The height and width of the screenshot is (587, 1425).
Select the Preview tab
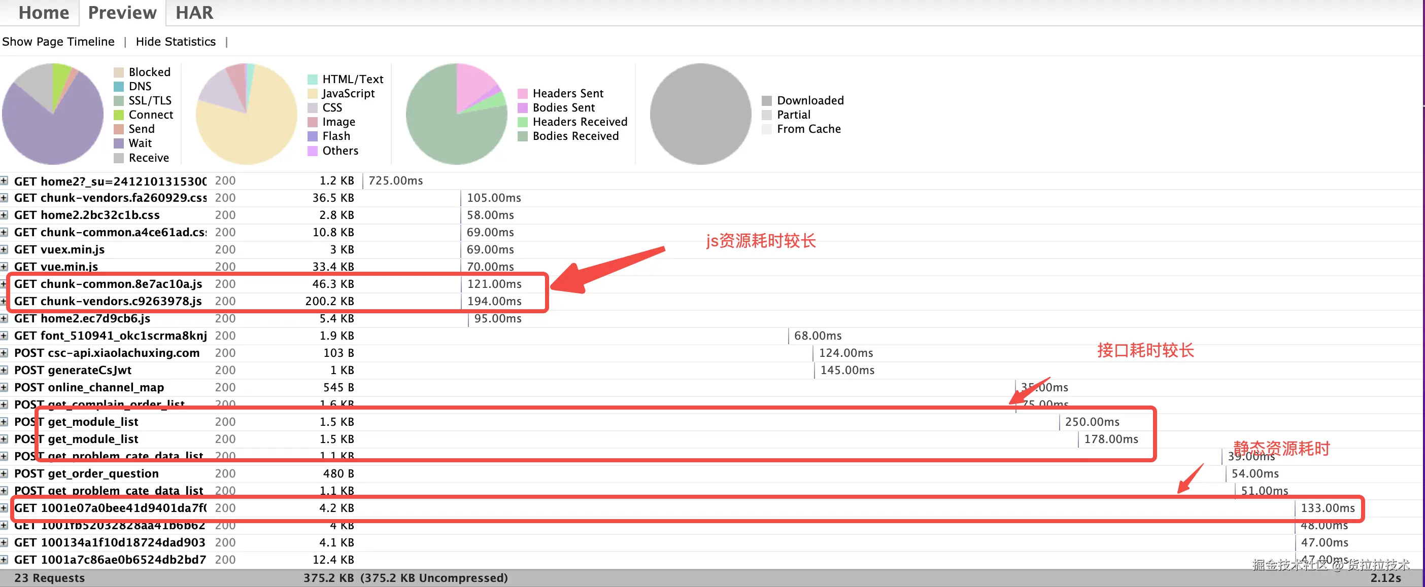pos(122,12)
